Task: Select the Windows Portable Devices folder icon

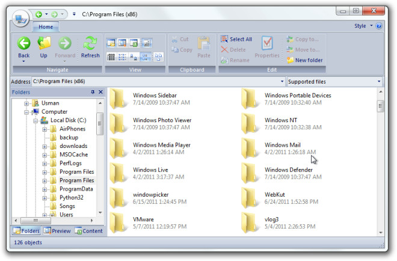Action: pyautogui.click(x=250, y=99)
